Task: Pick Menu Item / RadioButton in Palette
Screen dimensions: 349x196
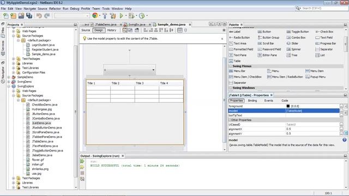Action: pyautogui.click(x=285, y=77)
